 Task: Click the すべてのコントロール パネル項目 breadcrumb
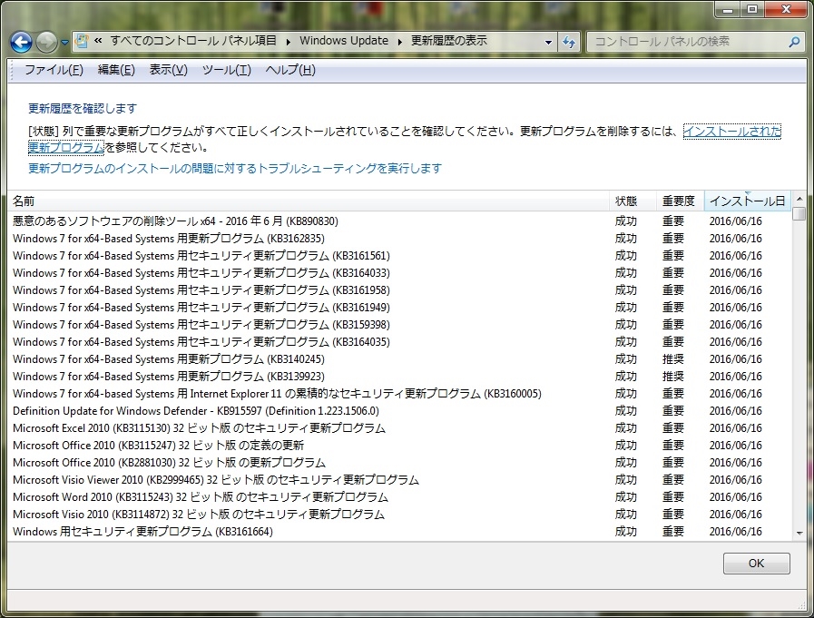(192, 41)
